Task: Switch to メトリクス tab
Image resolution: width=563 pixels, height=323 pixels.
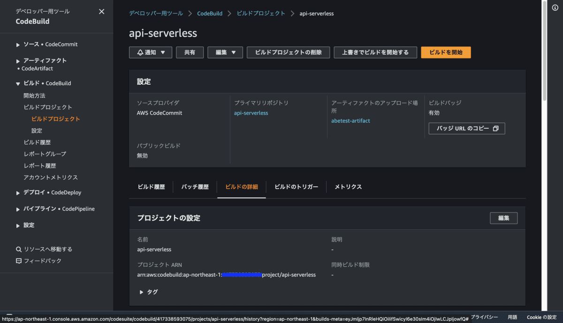Action: (348, 187)
